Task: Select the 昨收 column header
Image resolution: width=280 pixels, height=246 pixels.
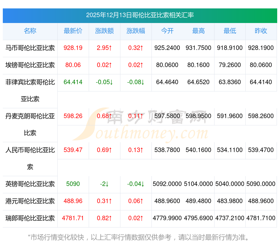Action: 261,31
